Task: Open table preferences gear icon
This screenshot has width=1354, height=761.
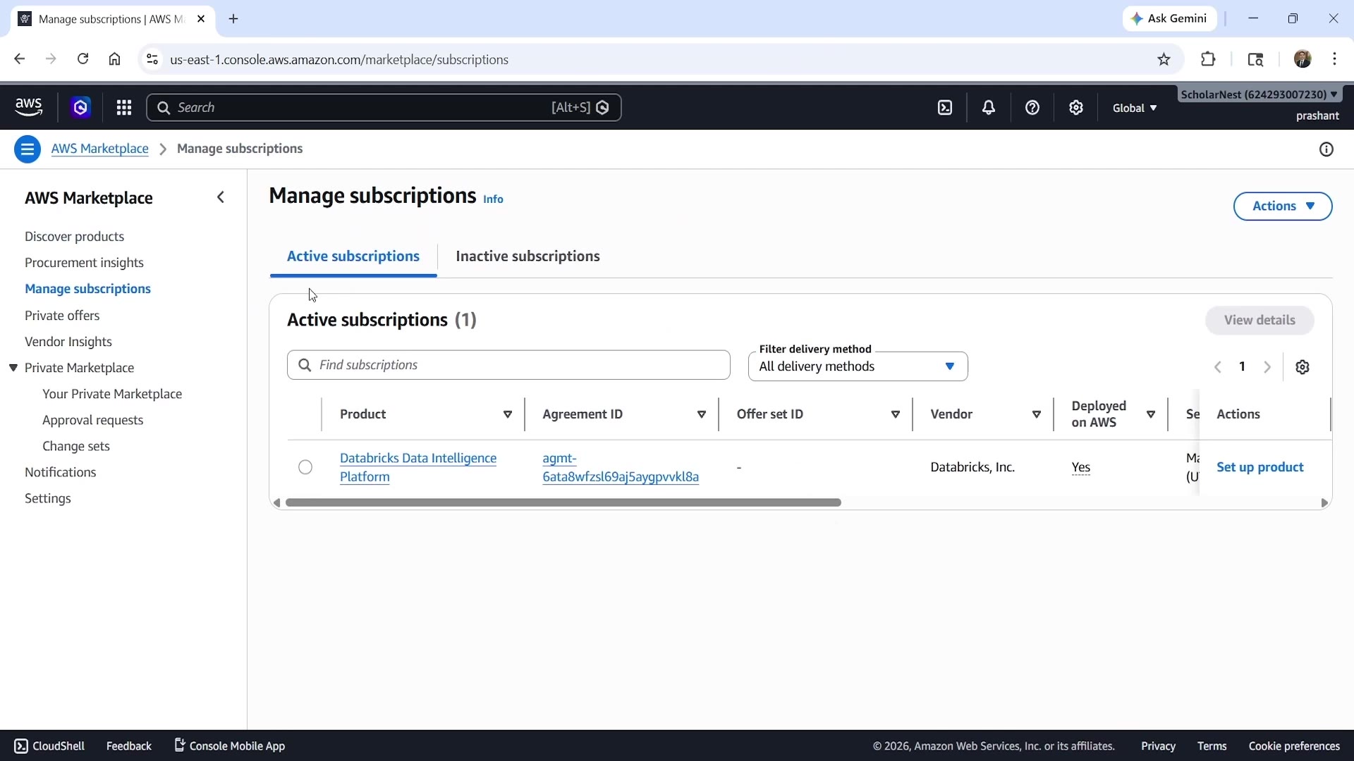Action: click(1303, 367)
